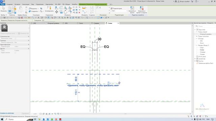This screenshot has width=216, height=121.
Task: Select the Offset tool in Modify panel
Action: tap(61, 8)
